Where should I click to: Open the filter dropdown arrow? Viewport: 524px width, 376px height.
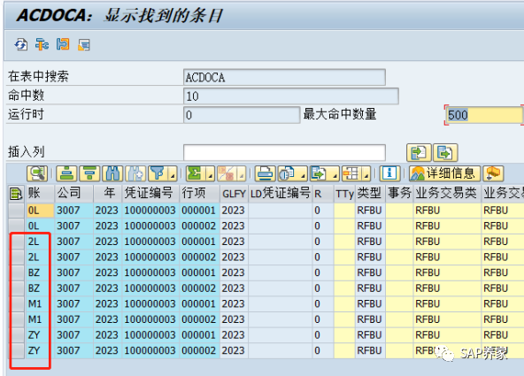173,174
